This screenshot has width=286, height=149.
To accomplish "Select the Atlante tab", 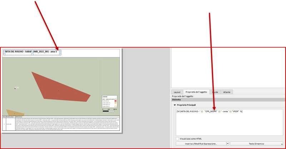I will [x=227, y=92].
